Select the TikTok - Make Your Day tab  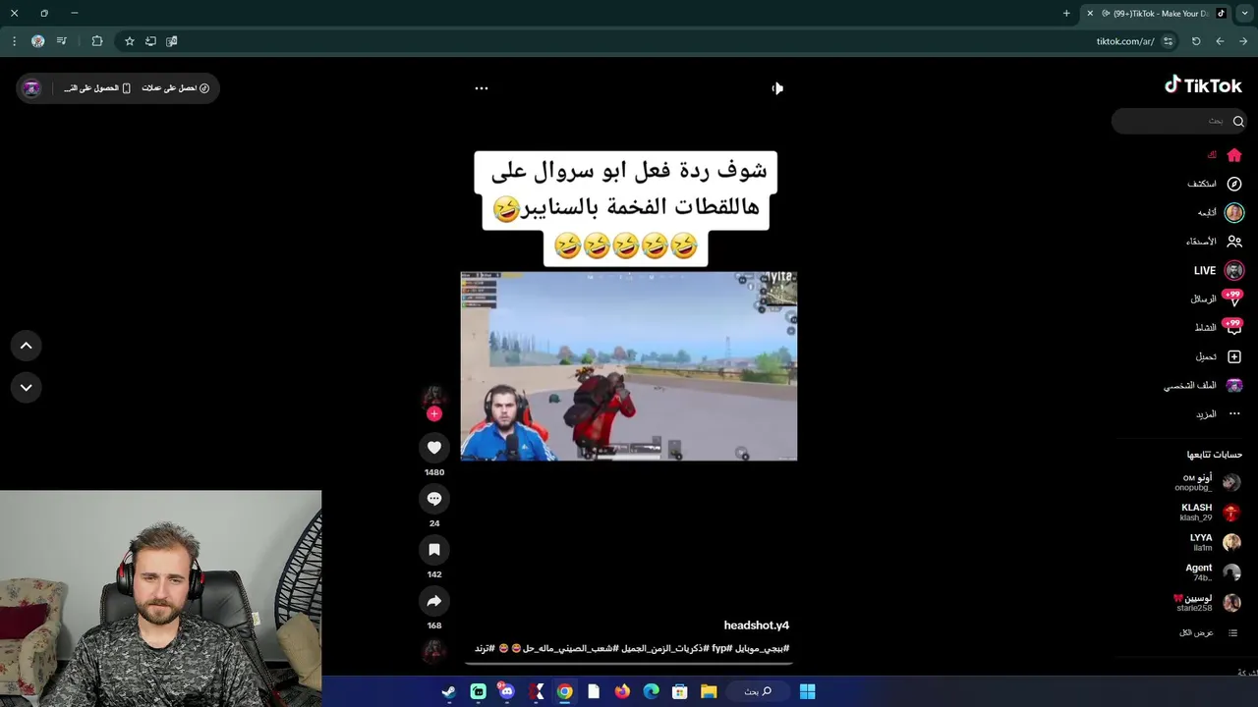tap(1155, 14)
